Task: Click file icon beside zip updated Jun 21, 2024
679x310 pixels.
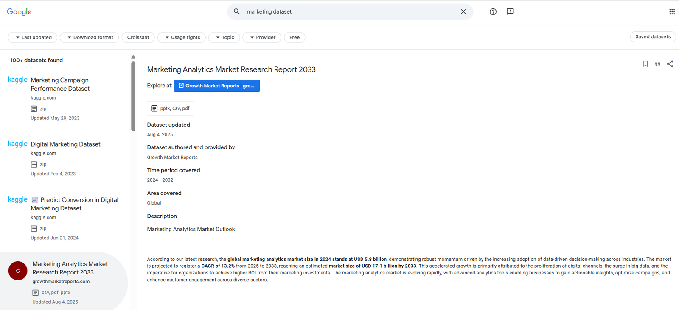Action: [34, 228]
